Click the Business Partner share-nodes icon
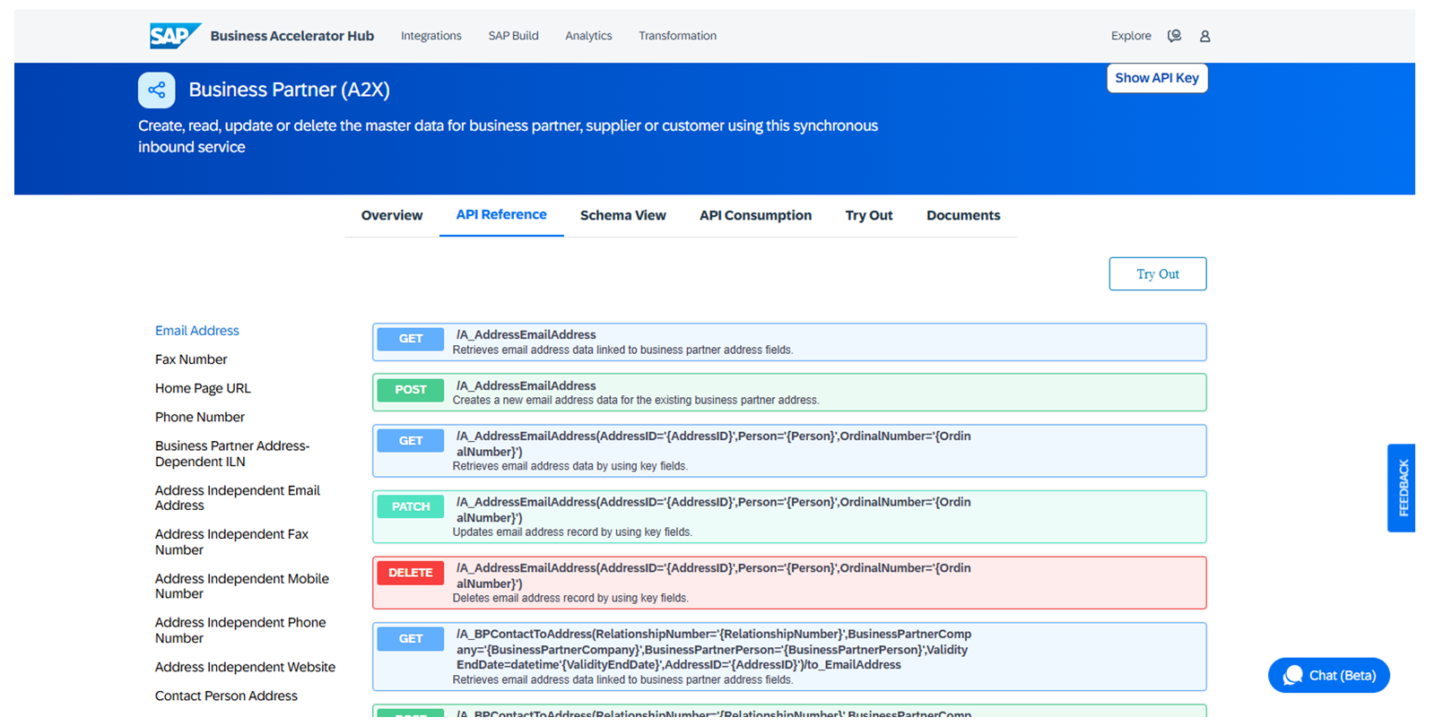Viewport: 1435px width, 726px height. point(157,90)
